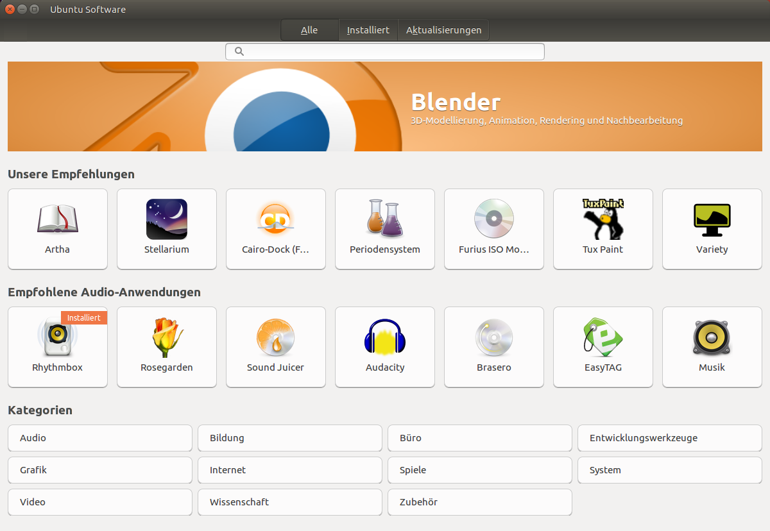The image size is (770, 531).
Task: Open the Spiele category
Action: 480,470
